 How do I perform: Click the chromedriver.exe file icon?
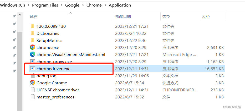point(33,69)
